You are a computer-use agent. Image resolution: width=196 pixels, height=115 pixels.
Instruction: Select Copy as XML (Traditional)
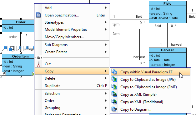coord(150,102)
